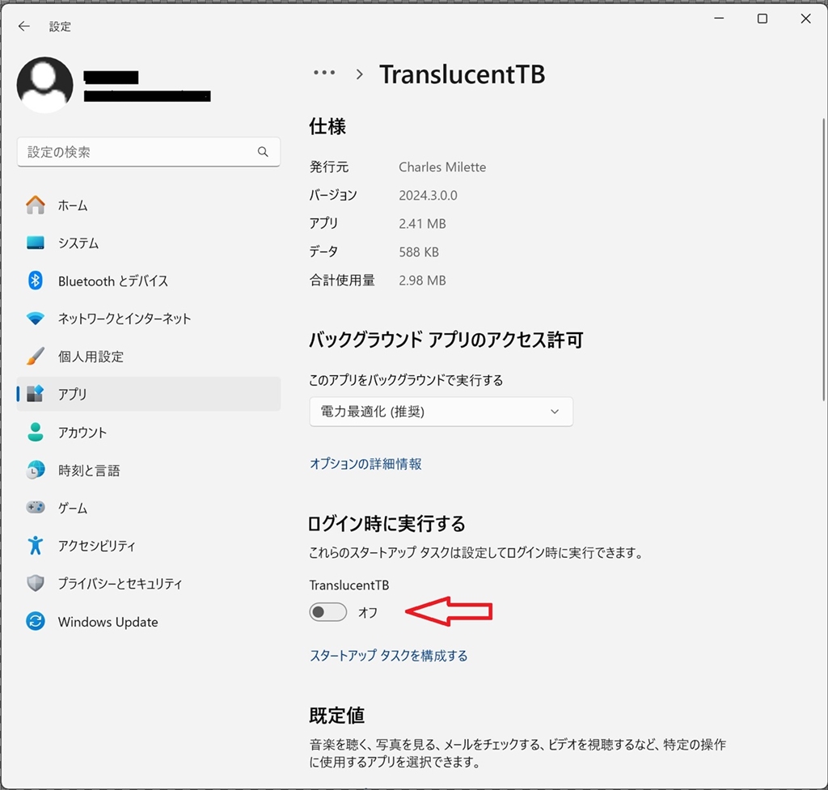Screen dimensions: 828x790
Task: Open breadcrumb ellipsis menu
Action: tap(324, 73)
